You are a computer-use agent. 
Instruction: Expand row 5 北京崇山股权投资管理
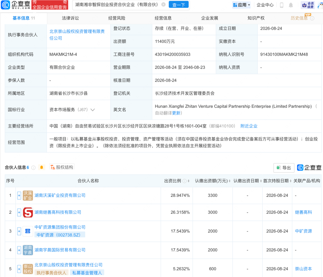coord(19,269)
